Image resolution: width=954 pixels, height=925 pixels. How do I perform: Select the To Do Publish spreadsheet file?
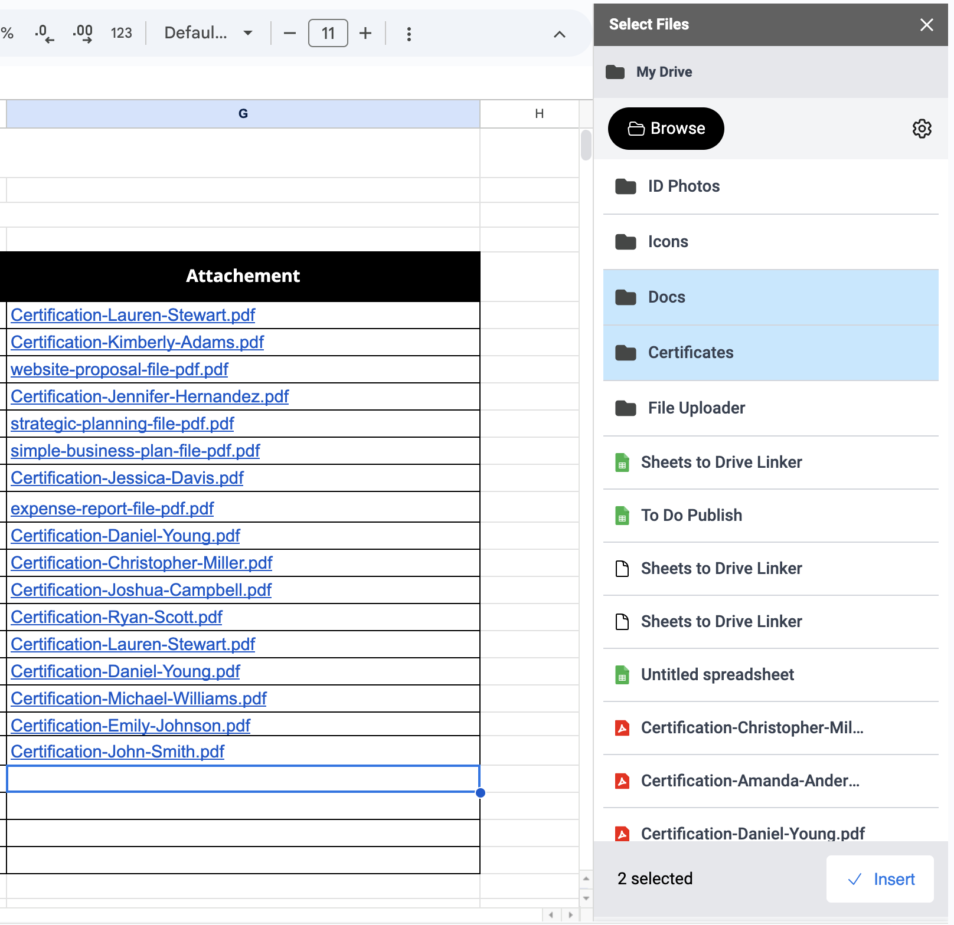[x=770, y=516]
